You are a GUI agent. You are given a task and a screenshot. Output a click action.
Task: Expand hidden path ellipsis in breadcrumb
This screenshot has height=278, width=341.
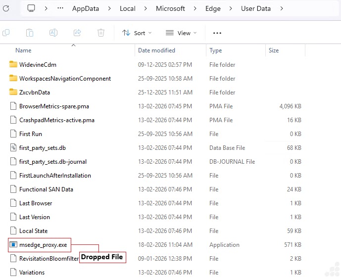pyautogui.click(x=60, y=8)
